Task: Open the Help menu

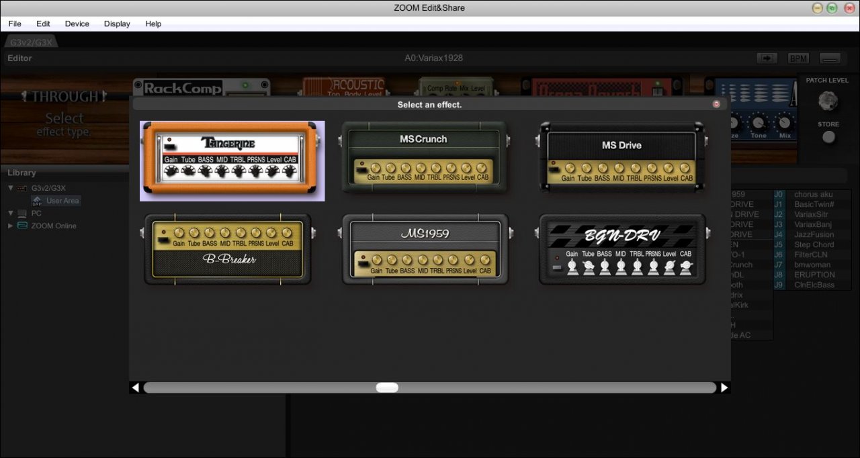Action: coord(153,24)
